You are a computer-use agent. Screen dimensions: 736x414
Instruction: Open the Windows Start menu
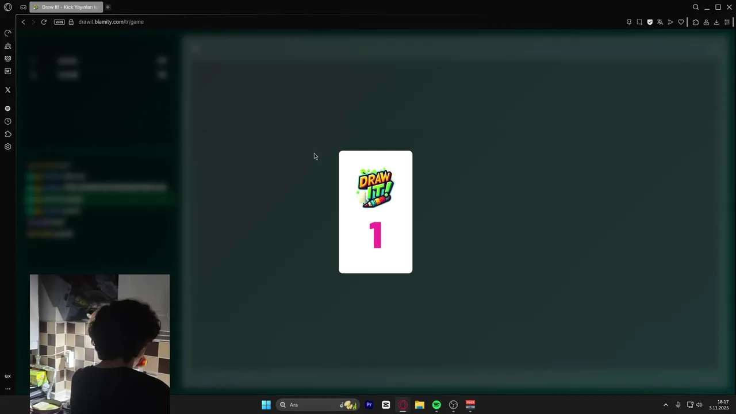coord(266,405)
